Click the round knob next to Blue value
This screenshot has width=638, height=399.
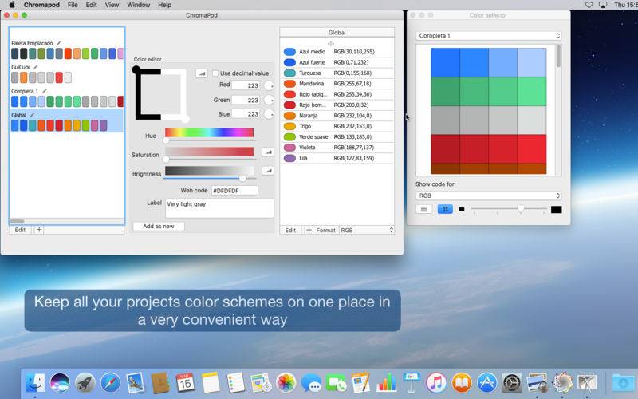coord(269,114)
